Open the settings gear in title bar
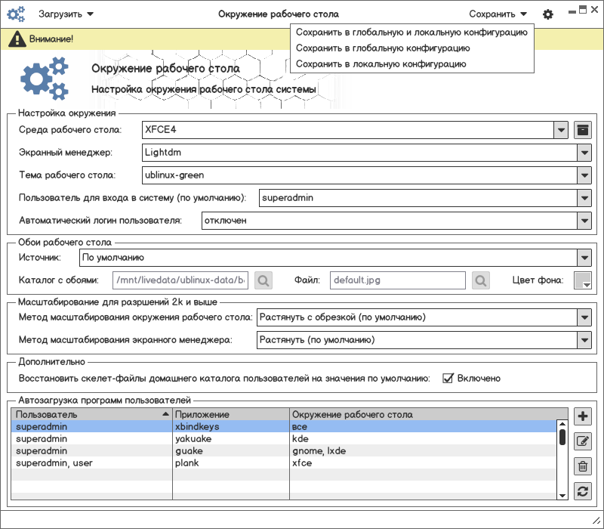Viewport: 604px width, 529px height. (x=548, y=14)
